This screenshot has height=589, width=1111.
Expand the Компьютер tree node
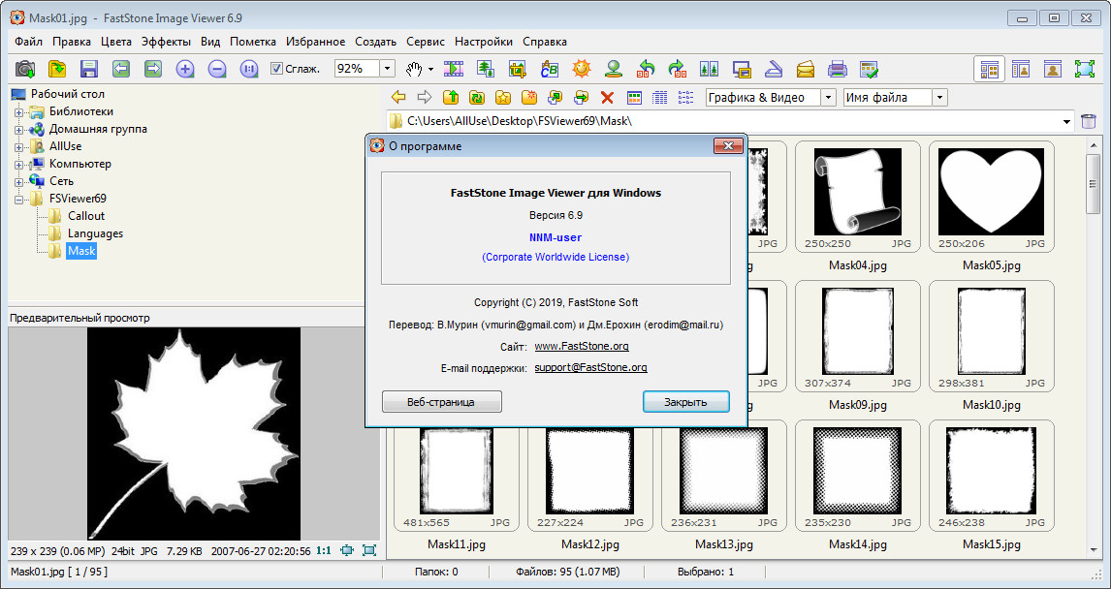click(x=18, y=165)
